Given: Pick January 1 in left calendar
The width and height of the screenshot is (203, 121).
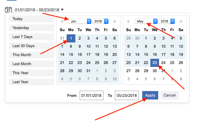Looking at the screenshot, I should pyautogui.click(x=71, y=38).
